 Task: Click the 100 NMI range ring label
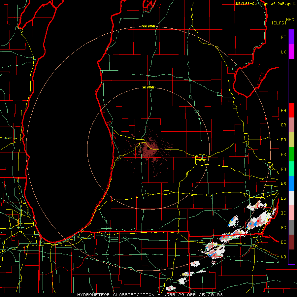tap(148, 26)
